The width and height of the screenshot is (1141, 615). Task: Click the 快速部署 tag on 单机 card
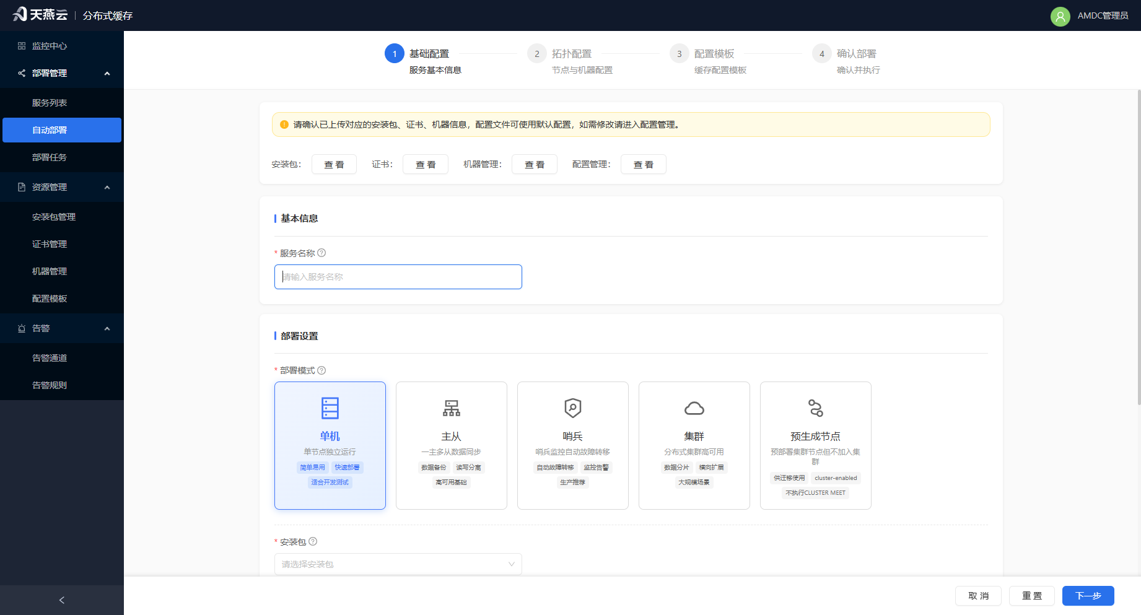click(348, 468)
